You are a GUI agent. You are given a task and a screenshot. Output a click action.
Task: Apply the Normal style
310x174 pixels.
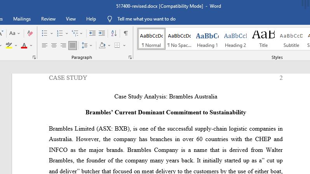tap(152, 39)
